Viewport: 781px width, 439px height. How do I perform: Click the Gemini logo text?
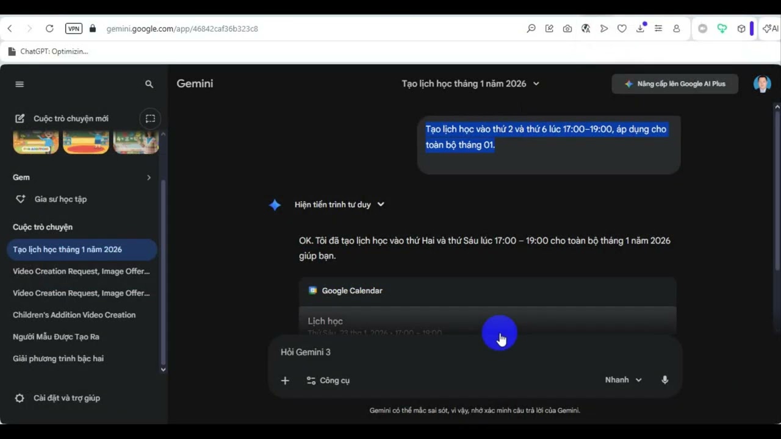tap(195, 84)
